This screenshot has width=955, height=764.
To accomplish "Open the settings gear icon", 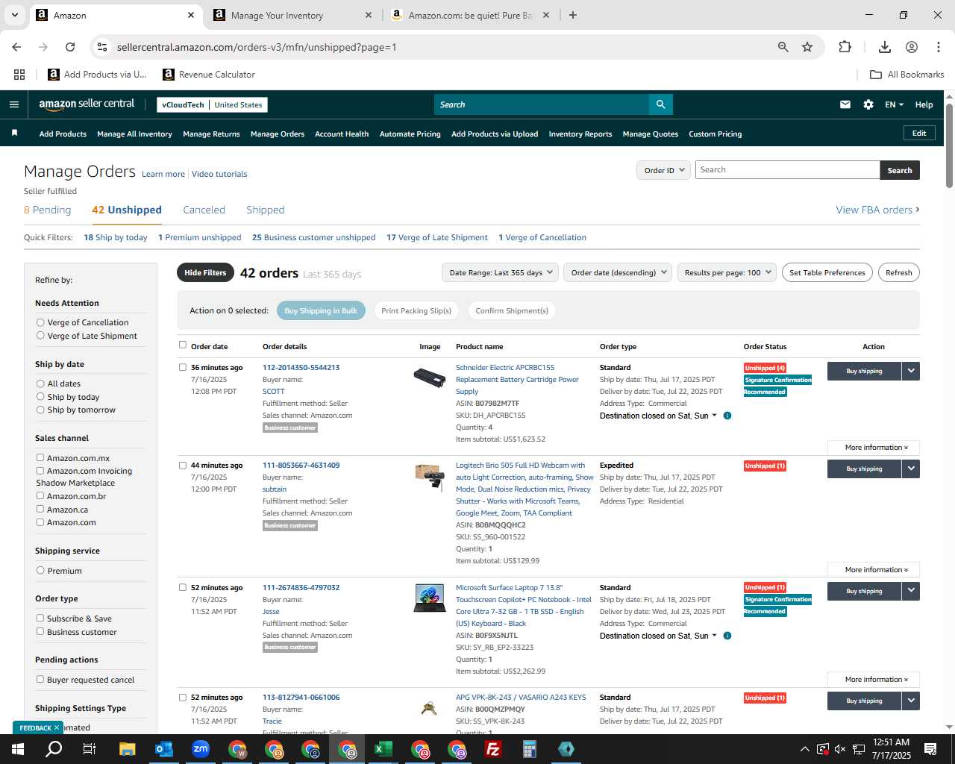I will tap(868, 104).
